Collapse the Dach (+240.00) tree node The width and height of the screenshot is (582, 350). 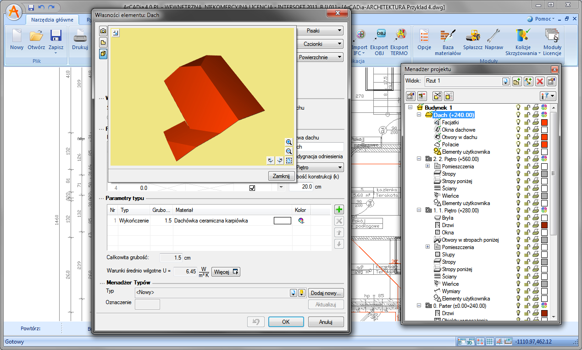[x=419, y=115]
